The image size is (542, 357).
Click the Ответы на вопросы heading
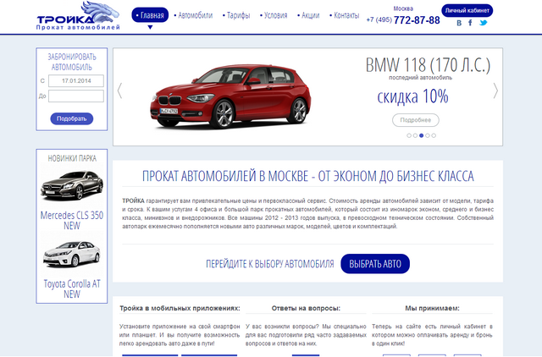click(306, 308)
